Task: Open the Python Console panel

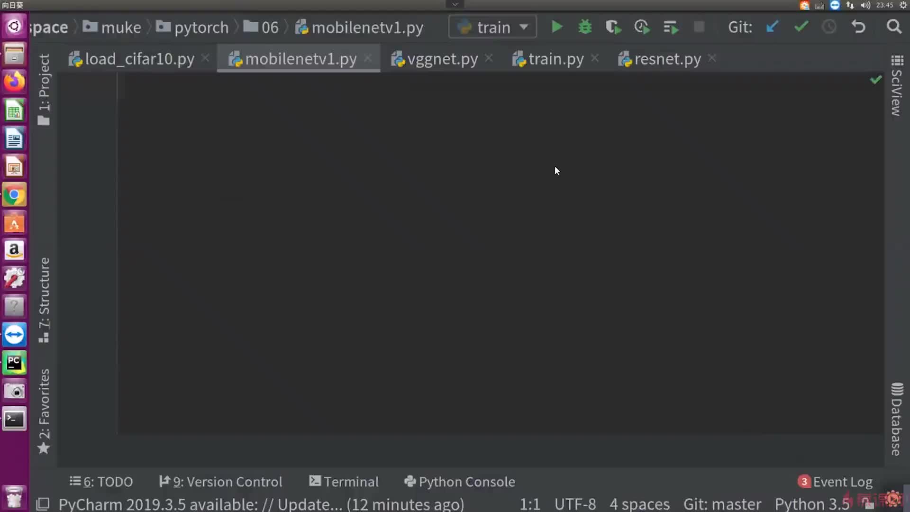Action: pos(459,481)
